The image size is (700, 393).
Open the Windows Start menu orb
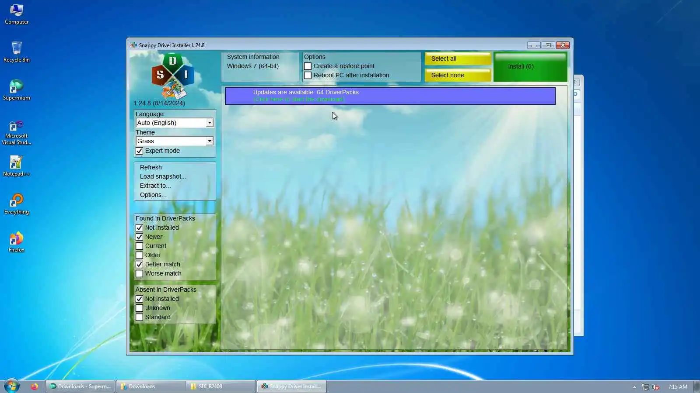pos(12,386)
